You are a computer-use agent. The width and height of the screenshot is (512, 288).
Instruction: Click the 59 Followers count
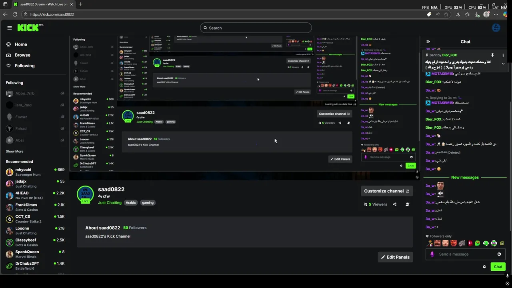(x=135, y=228)
